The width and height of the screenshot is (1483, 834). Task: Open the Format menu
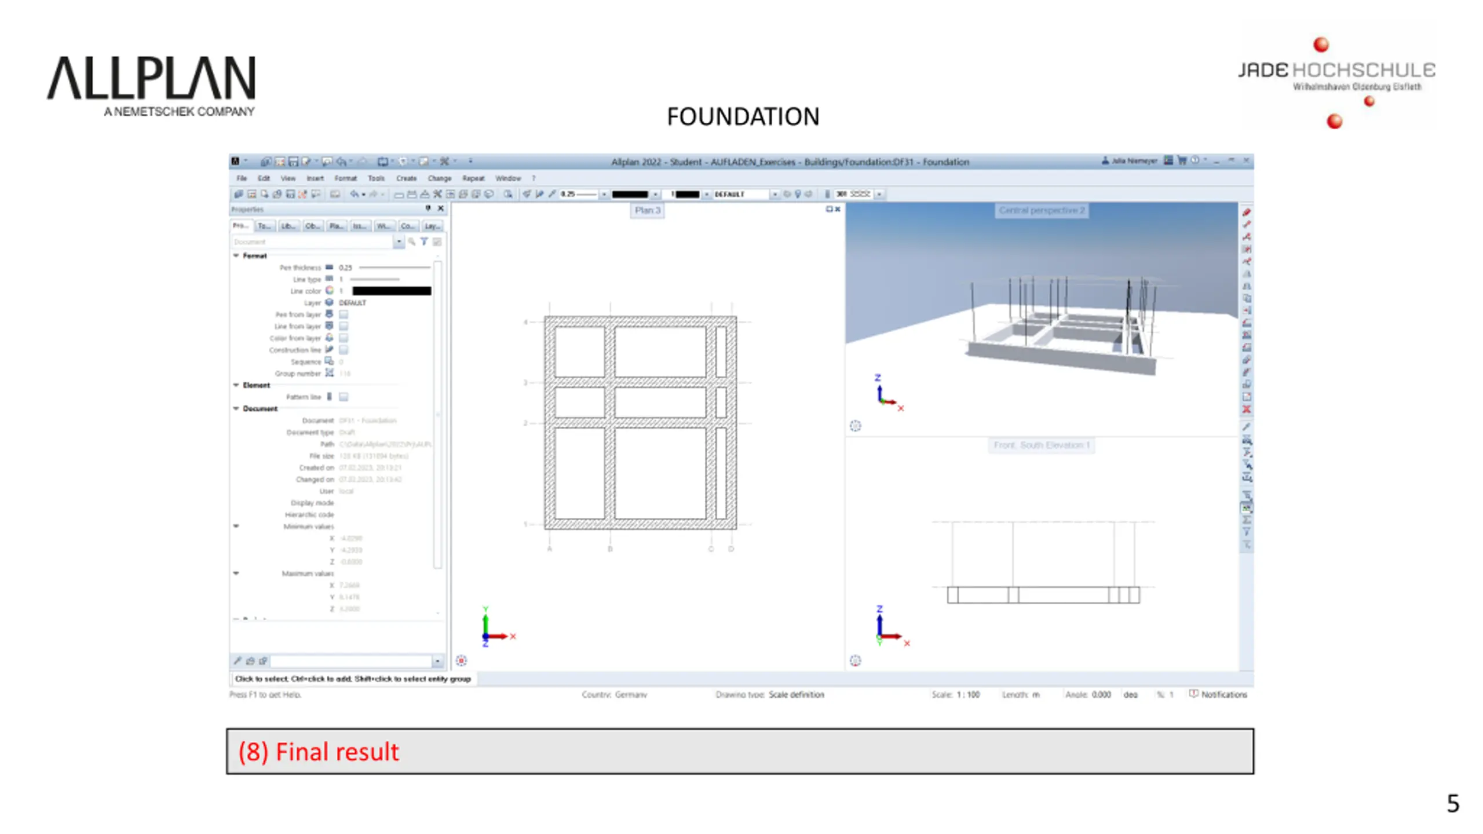coord(345,178)
